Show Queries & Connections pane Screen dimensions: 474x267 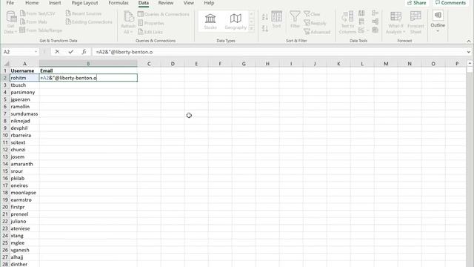pyautogui.click(x=164, y=14)
